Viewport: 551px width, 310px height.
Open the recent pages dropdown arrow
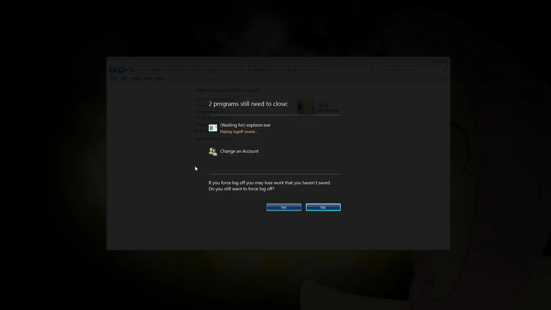pos(127,70)
